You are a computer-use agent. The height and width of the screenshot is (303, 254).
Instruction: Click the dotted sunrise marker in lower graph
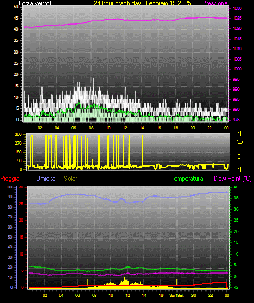click(x=87, y=283)
